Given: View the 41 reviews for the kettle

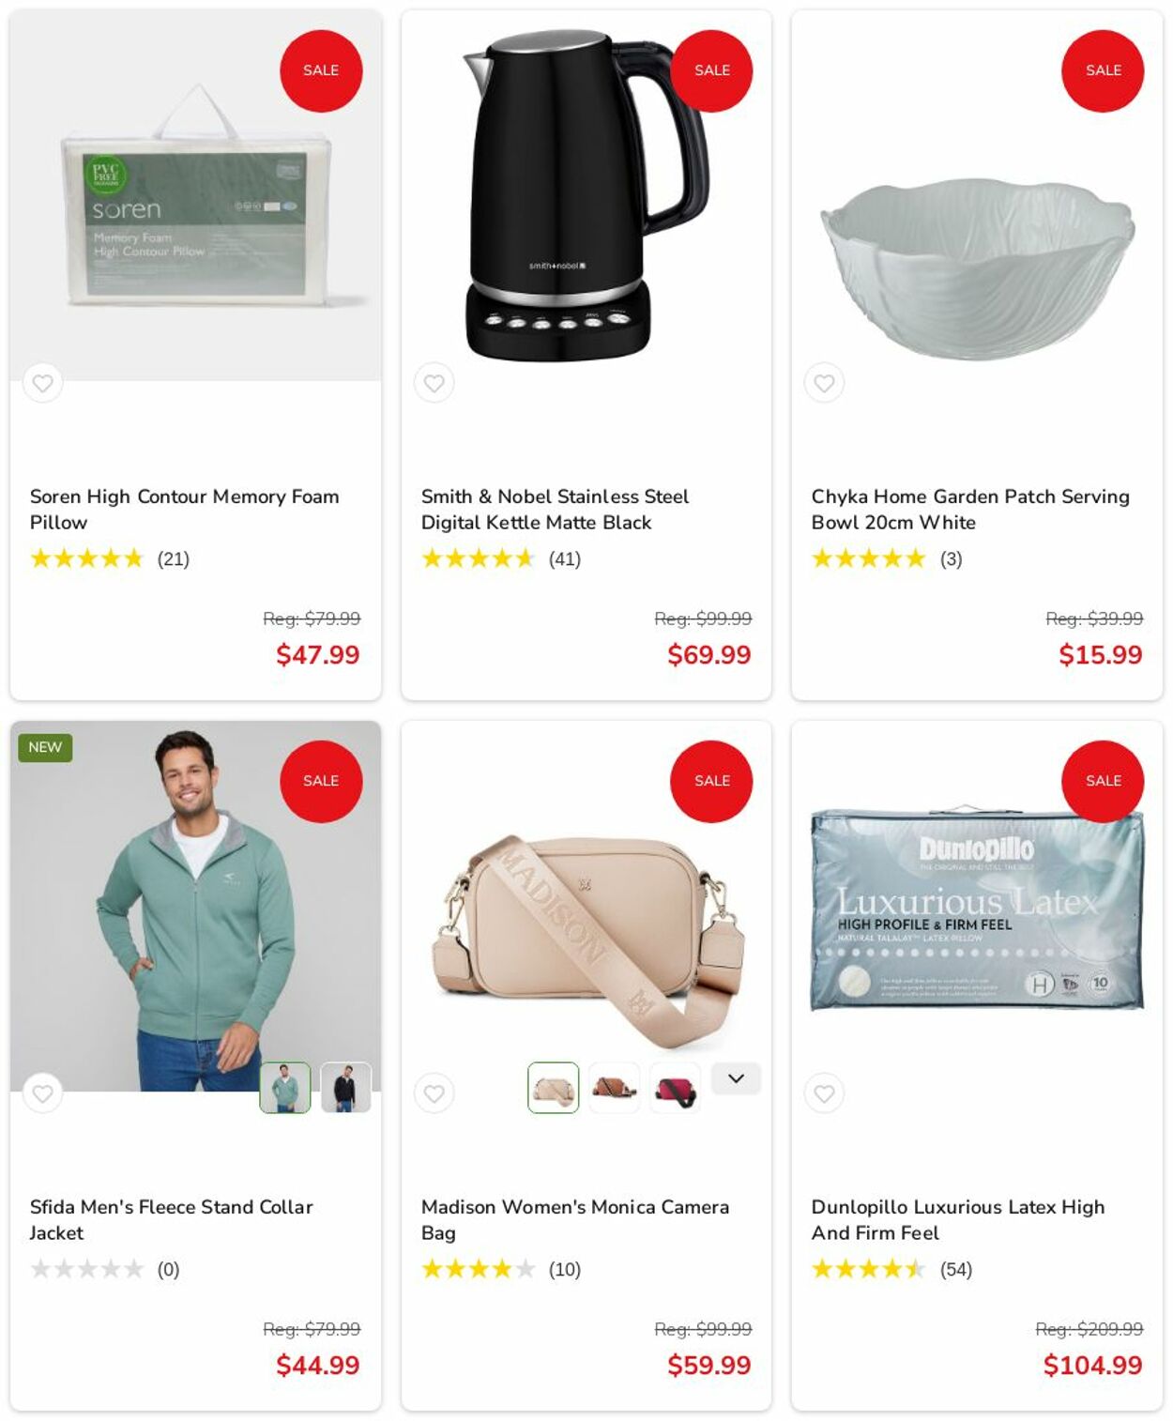Looking at the screenshot, I should pos(564,559).
